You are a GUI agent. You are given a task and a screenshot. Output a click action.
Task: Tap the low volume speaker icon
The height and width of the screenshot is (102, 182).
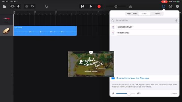[x=113, y=93]
